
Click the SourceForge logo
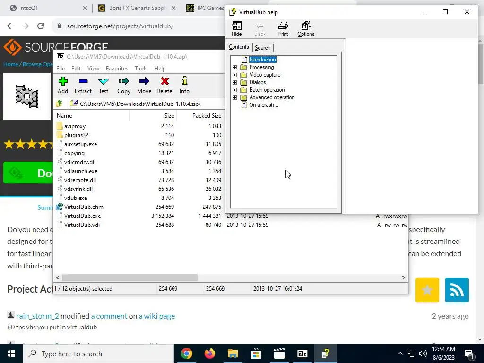(x=56, y=47)
